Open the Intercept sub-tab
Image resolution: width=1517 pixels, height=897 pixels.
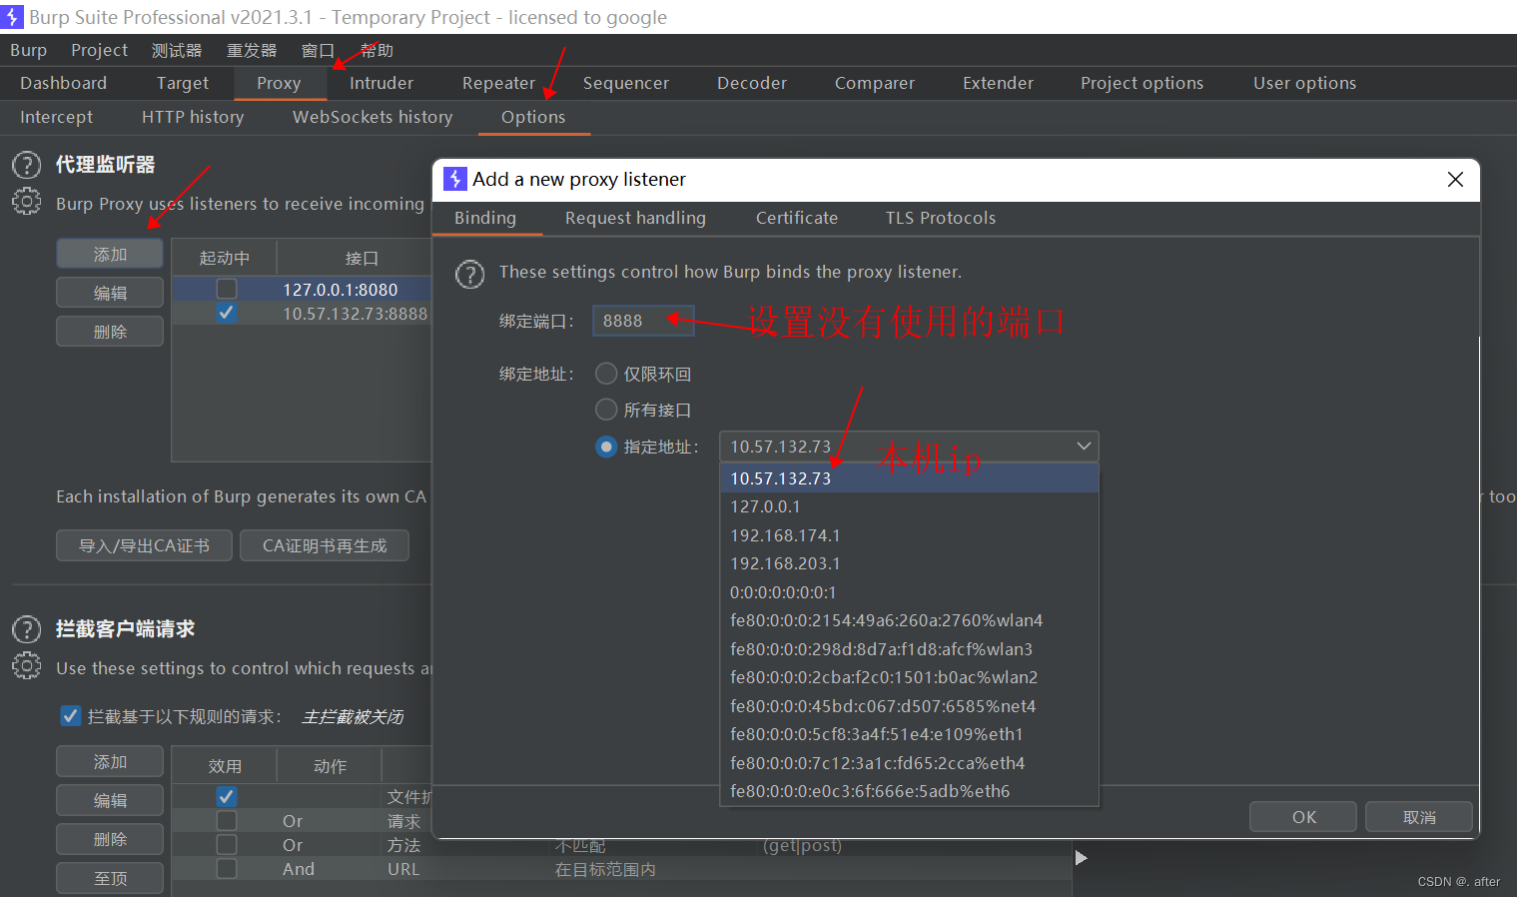56,117
